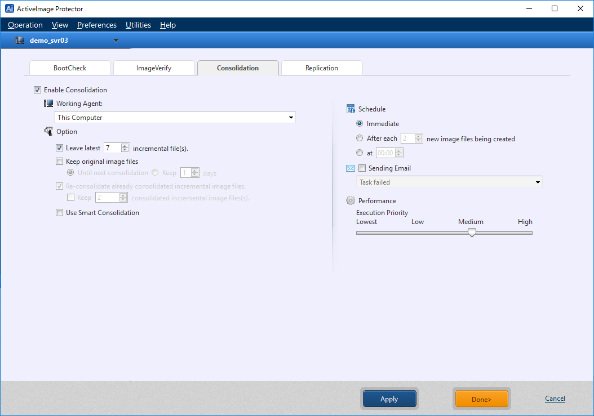Viewport: 594px width, 416px height.
Task: Set execution priority to Lowest label
Action: (366, 222)
